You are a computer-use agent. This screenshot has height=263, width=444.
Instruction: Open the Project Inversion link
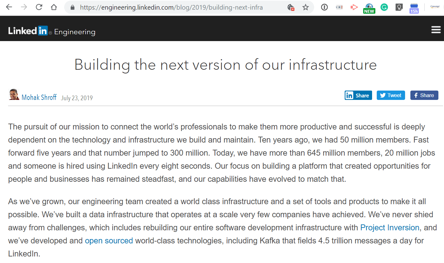[390, 228]
